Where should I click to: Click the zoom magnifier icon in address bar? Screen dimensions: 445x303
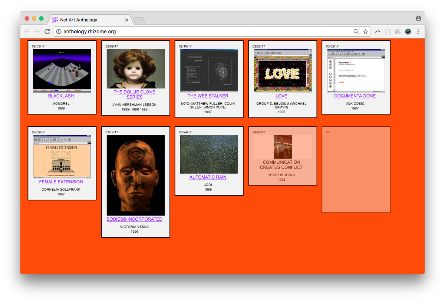tap(356, 31)
